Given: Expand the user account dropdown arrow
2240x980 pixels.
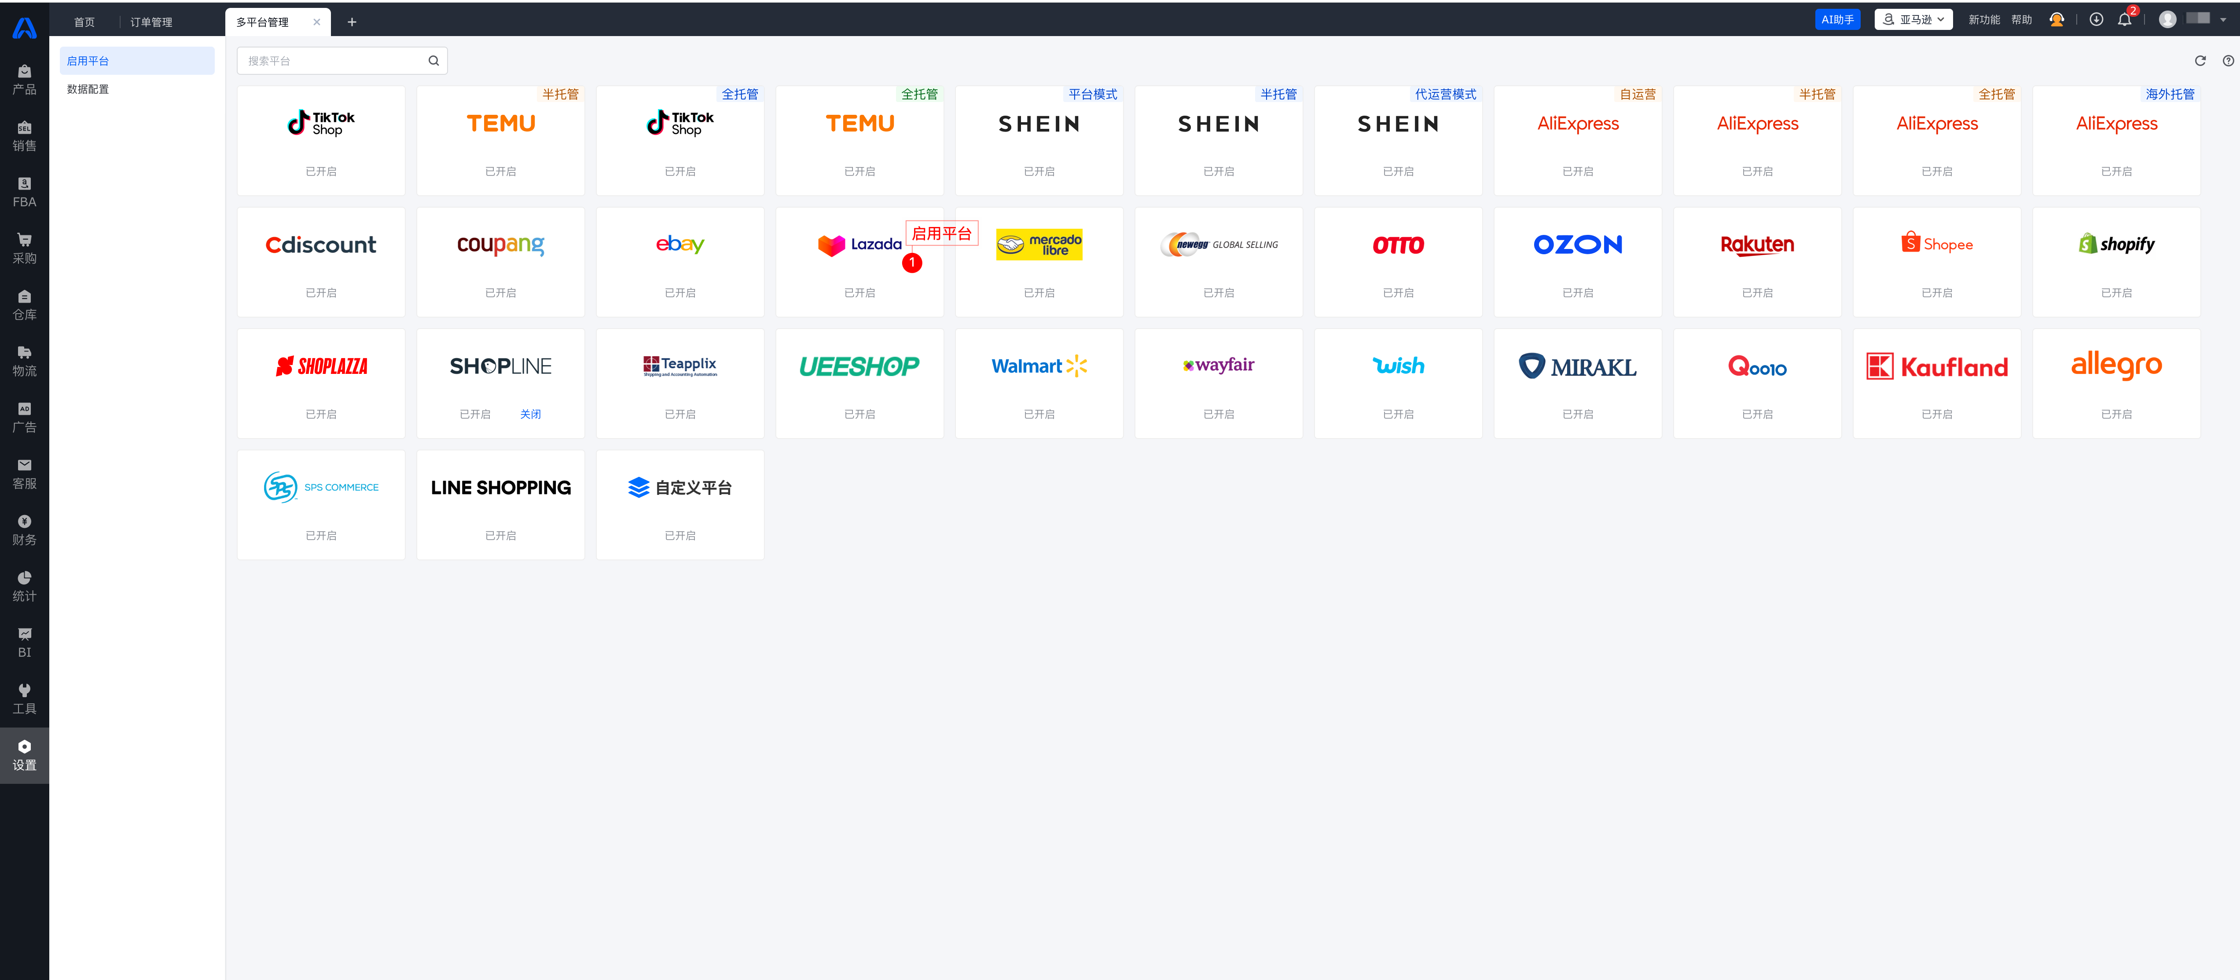Looking at the screenshot, I should tap(2222, 19).
